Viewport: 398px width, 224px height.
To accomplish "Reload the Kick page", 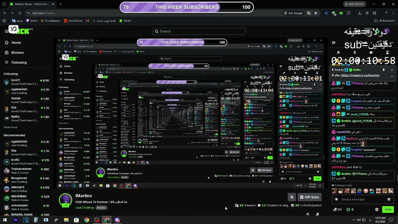I will (20, 13).
